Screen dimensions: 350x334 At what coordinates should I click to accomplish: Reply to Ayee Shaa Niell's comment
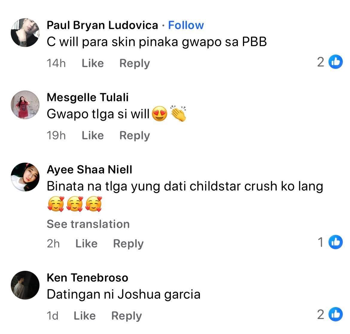(128, 244)
